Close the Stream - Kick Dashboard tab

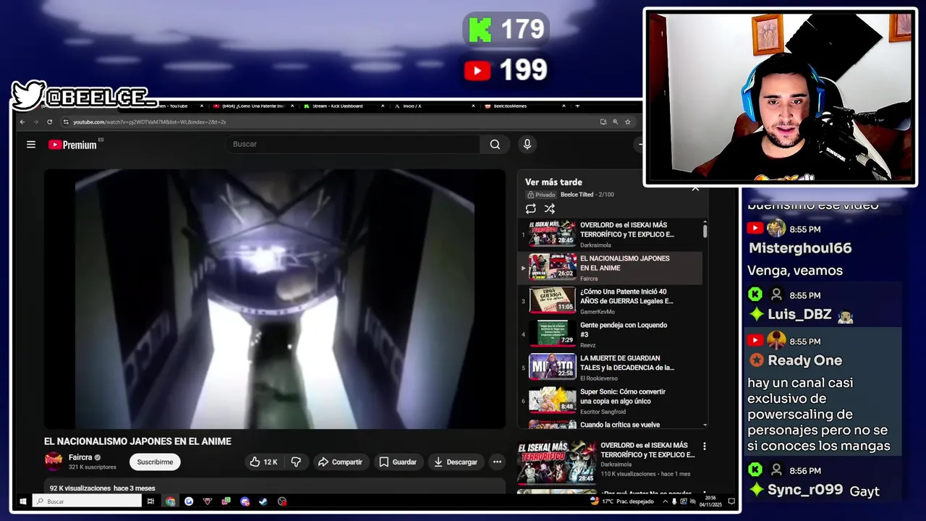click(x=383, y=106)
